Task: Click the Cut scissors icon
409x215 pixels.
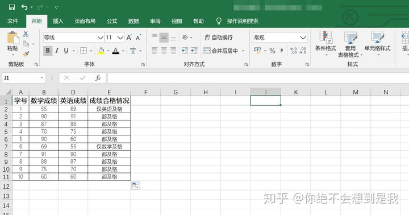Action: (26, 34)
